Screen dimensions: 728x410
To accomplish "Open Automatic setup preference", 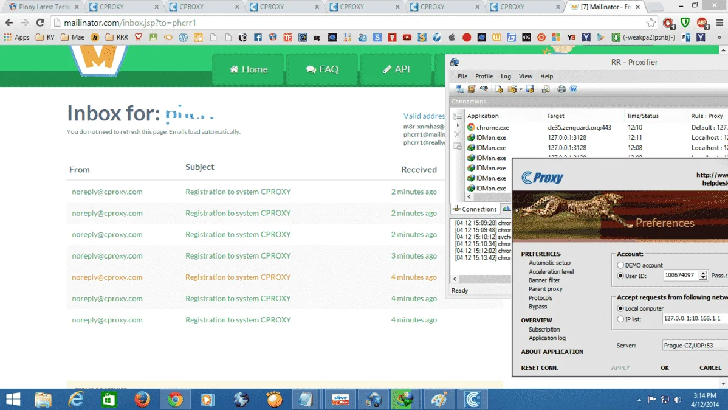I will [x=550, y=263].
